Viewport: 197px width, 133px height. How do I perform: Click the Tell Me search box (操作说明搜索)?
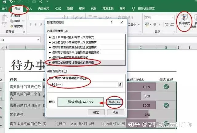[x=147, y=8]
